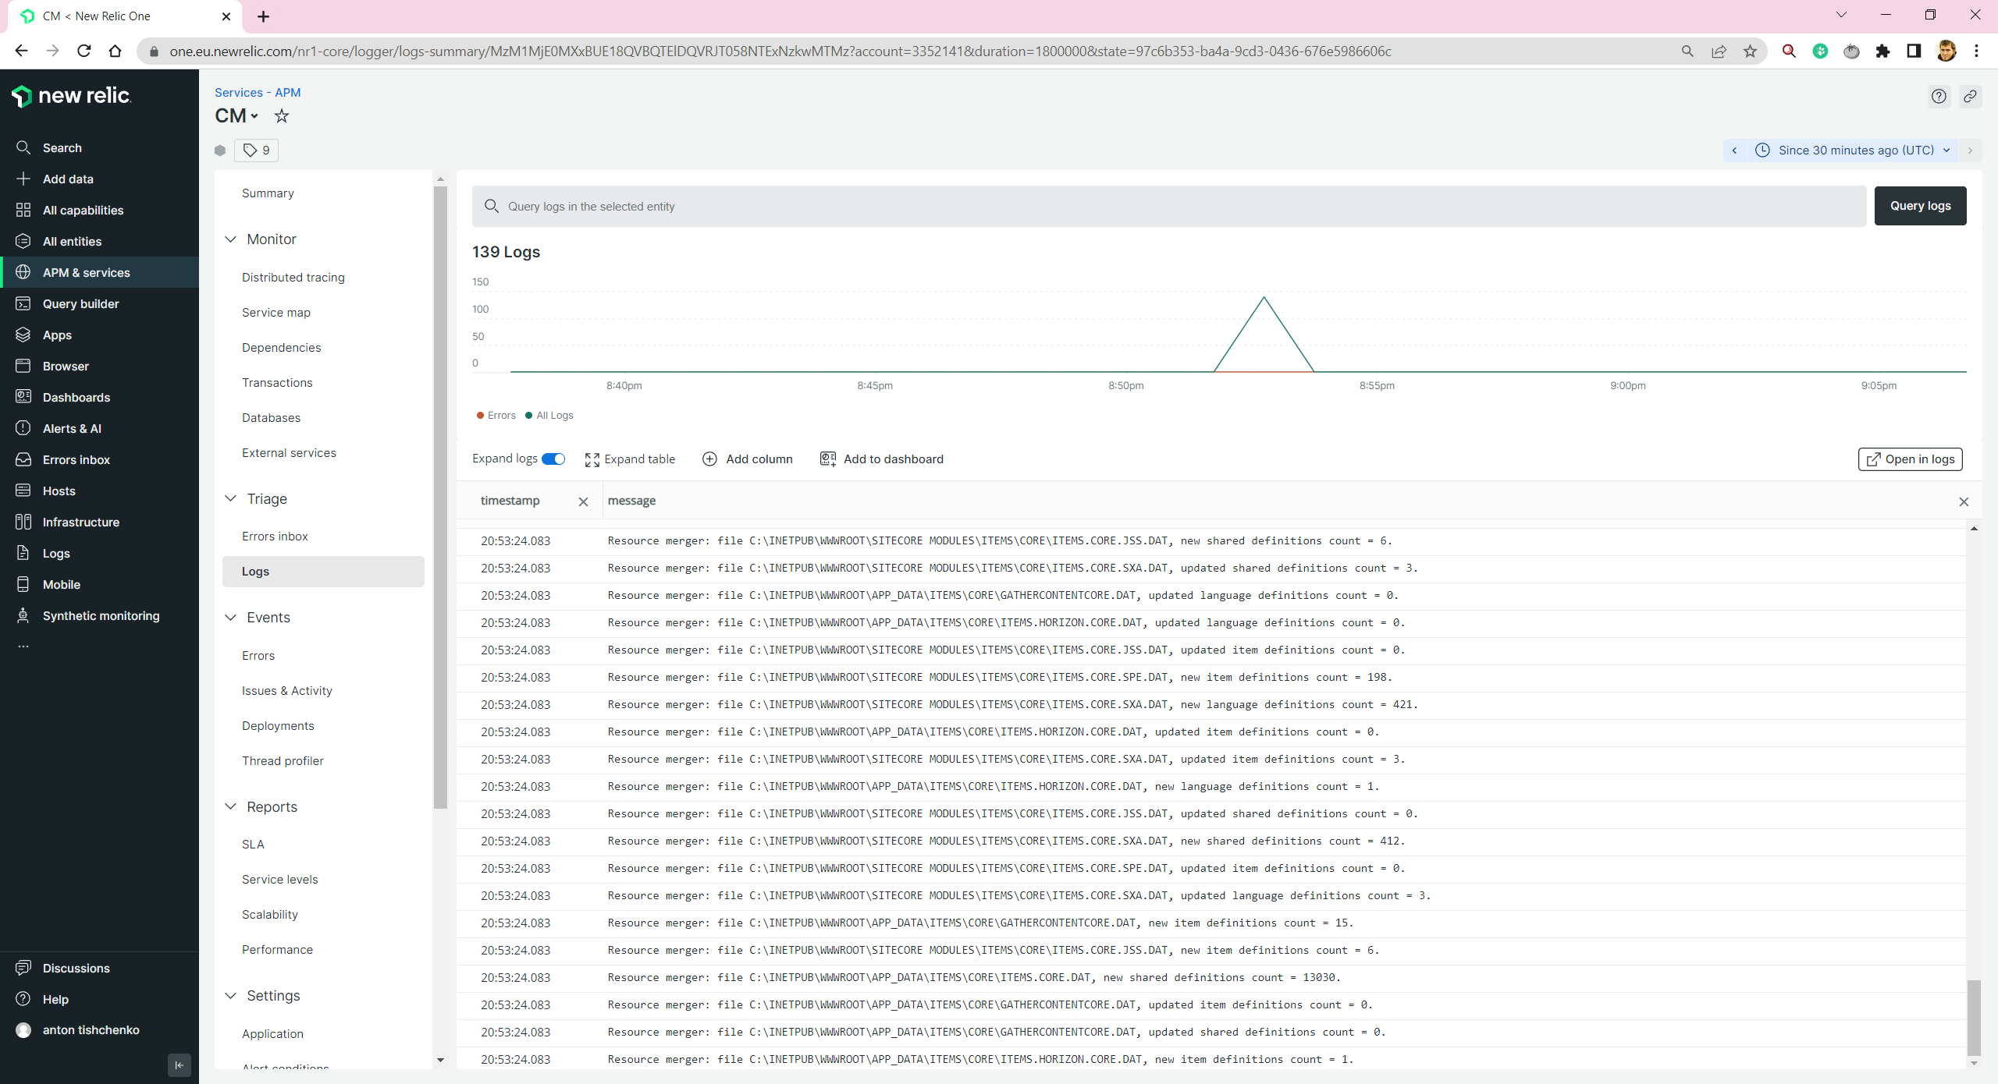The width and height of the screenshot is (1998, 1084).
Task: Click the Open in logs button
Action: point(1909,459)
